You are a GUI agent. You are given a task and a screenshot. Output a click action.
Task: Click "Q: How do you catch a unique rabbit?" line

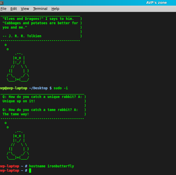[42, 97]
